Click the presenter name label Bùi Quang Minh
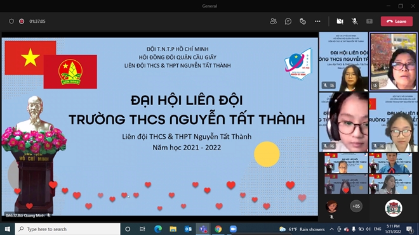This screenshot has width=419, height=235. click(25, 215)
